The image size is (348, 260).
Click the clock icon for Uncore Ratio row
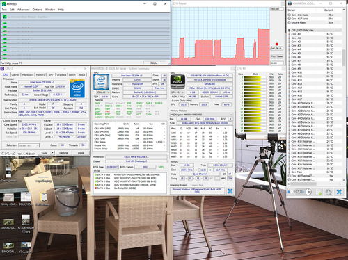coord(290,22)
